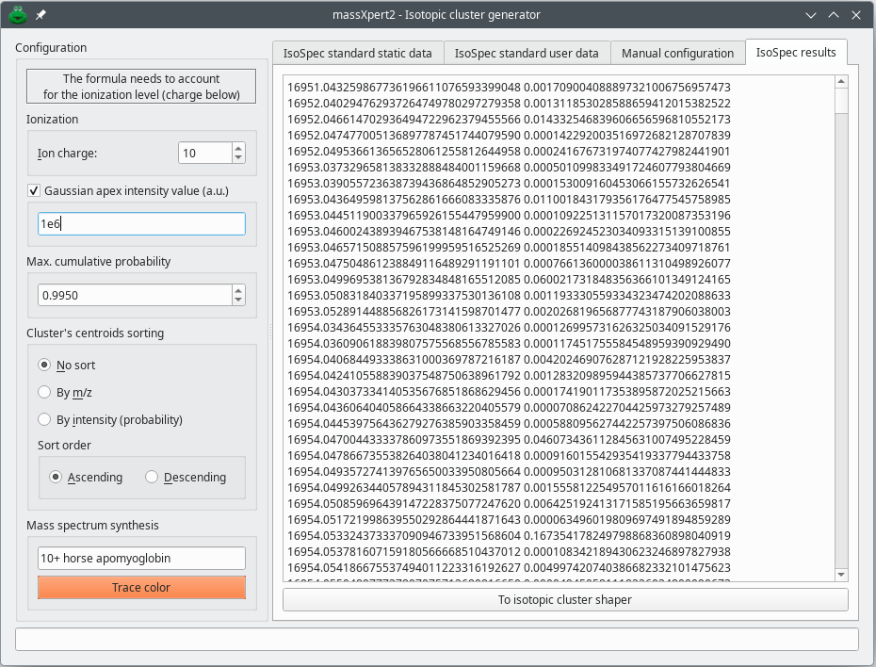876x667 pixels.
Task: Select sorting By m/z
Action: 44,392
